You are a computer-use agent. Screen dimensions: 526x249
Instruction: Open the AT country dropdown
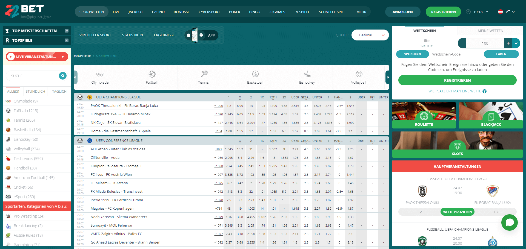[510, 12]
